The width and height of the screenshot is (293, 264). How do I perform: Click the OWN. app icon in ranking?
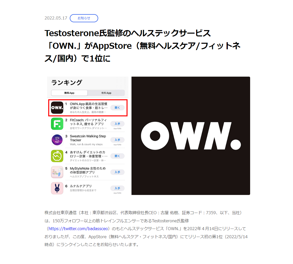click(x=57, y=108)
